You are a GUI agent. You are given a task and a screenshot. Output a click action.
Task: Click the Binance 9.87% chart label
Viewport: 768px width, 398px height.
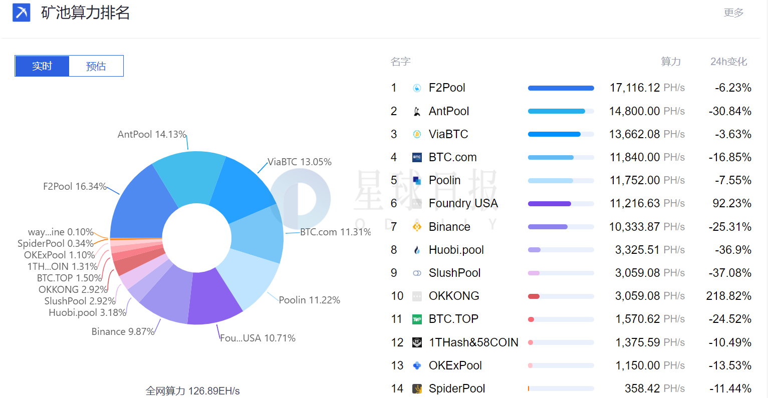123,331
